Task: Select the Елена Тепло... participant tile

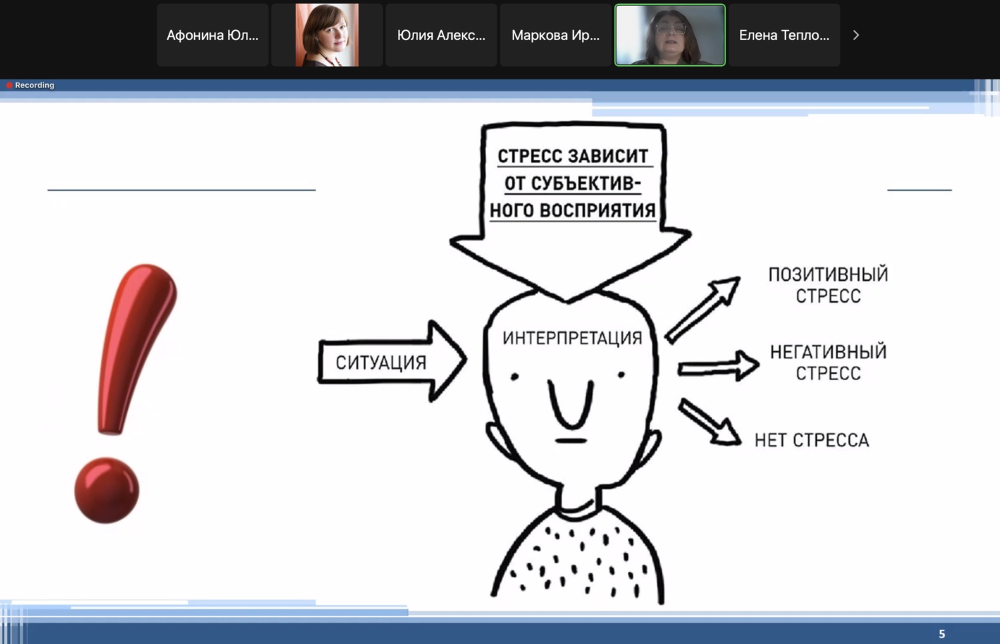Action: (784, 35)
